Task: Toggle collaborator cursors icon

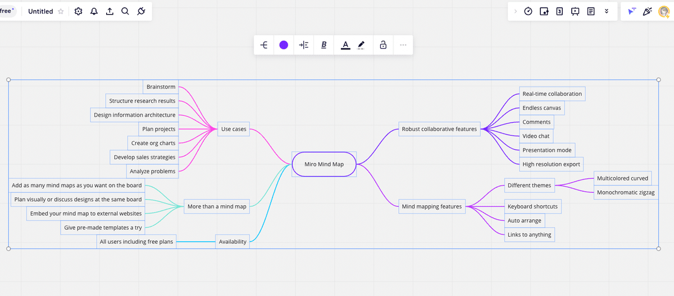Action: (x=632, y=11)
